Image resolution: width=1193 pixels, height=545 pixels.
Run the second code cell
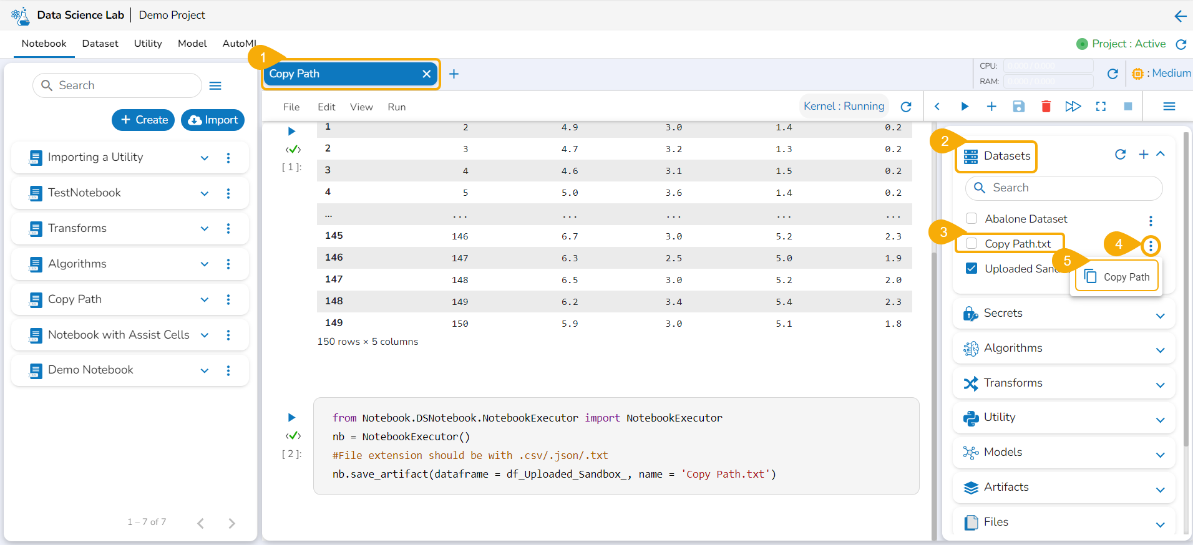[291, 417]
